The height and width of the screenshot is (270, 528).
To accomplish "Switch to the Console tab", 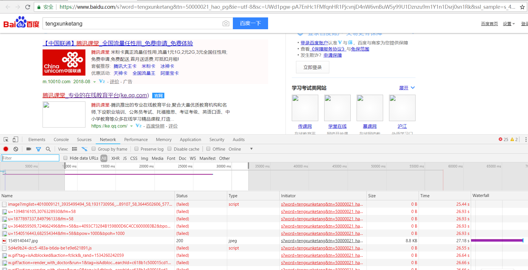I will 61,140.
